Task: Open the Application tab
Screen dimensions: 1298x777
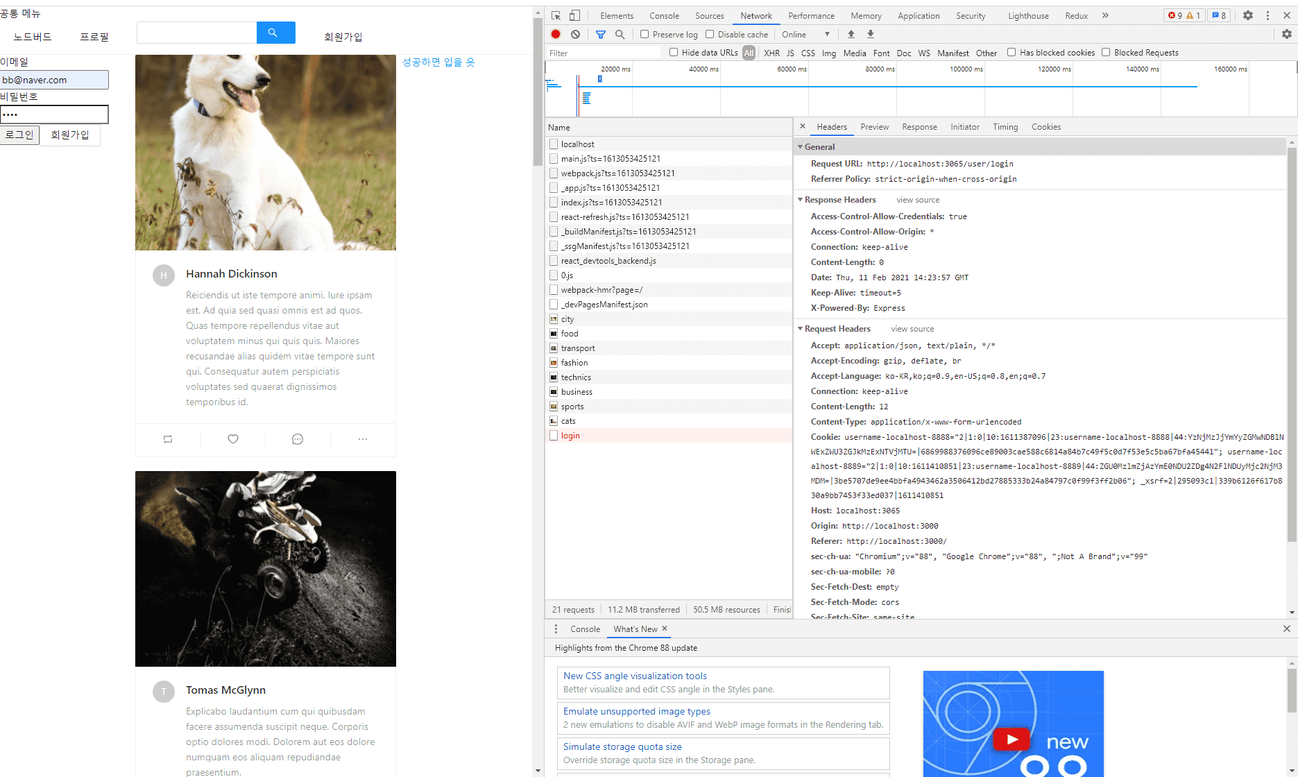Action: click(x=919, y=15)
